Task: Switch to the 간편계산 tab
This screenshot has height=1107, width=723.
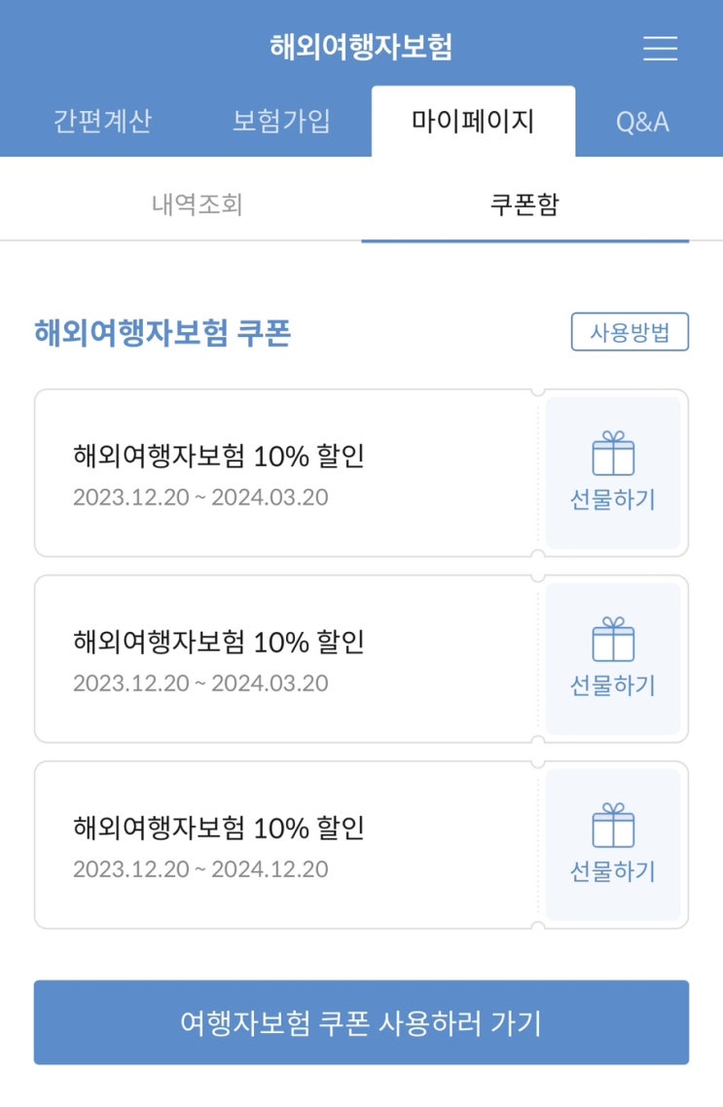Action: 102,122
